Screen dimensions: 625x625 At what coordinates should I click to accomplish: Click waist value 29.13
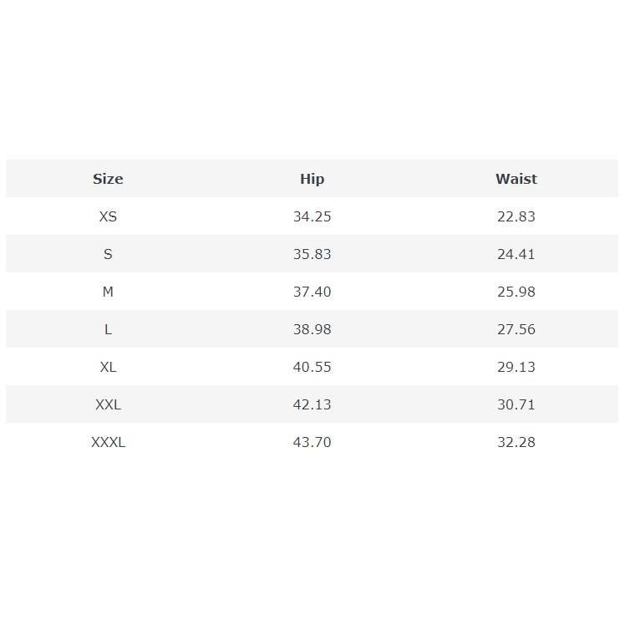pos(516,367)
